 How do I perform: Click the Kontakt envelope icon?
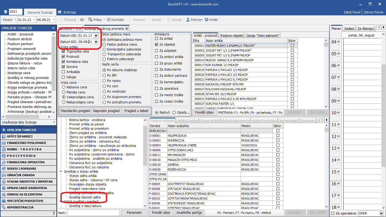pos(109,20)
